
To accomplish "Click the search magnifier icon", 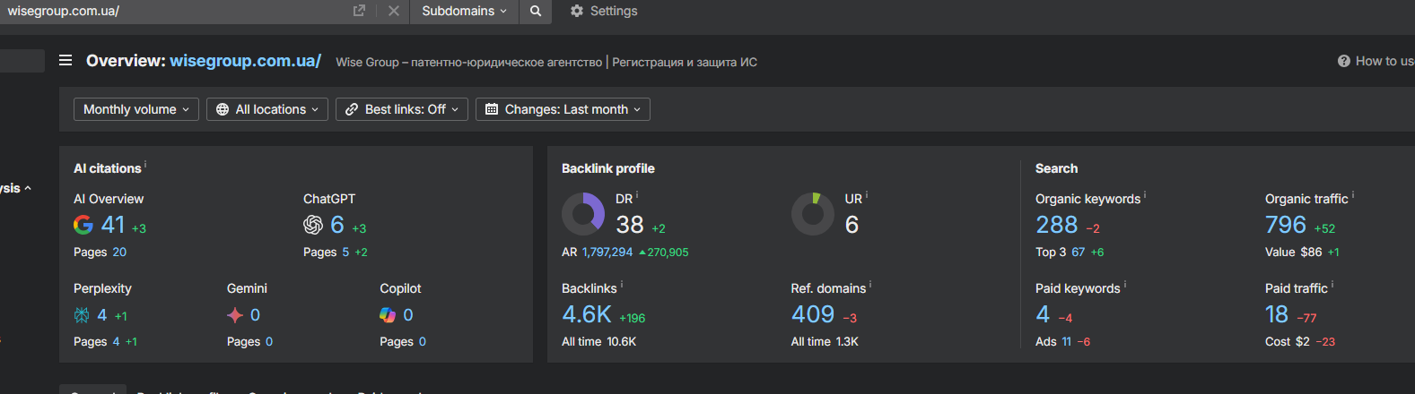I will (x=536, y=11).
